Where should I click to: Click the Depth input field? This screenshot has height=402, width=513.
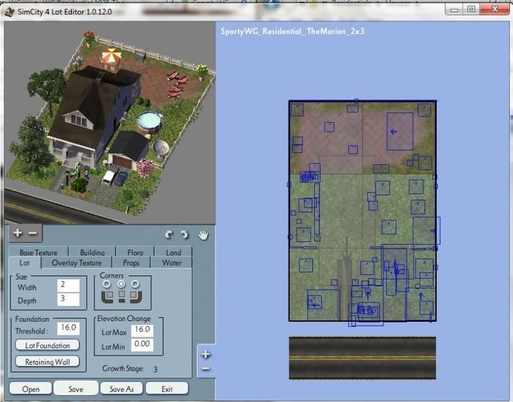tap(69, 299)
